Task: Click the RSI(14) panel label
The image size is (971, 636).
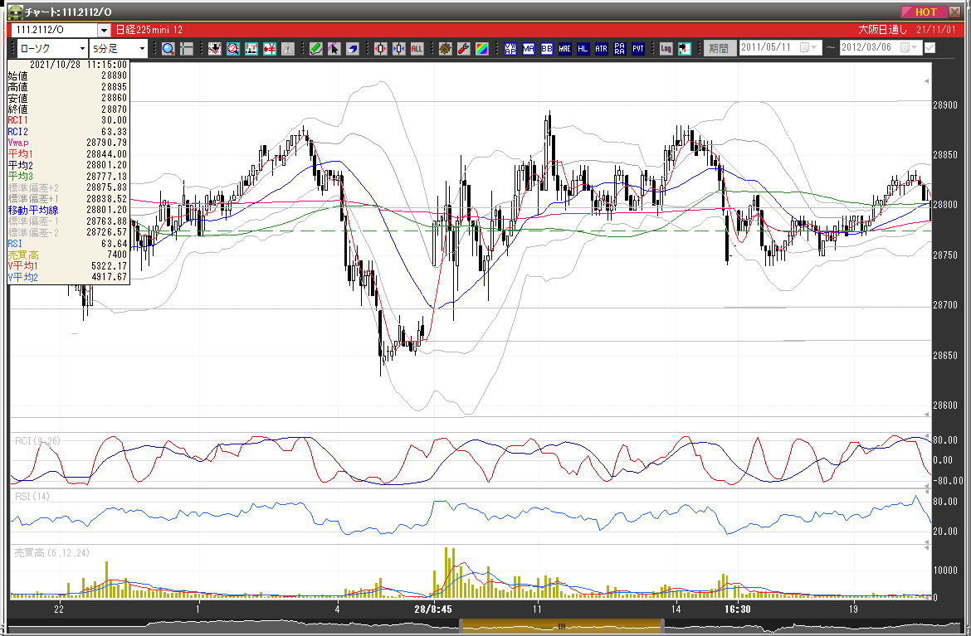Action: pyautogui.click(x=32, y=496)
